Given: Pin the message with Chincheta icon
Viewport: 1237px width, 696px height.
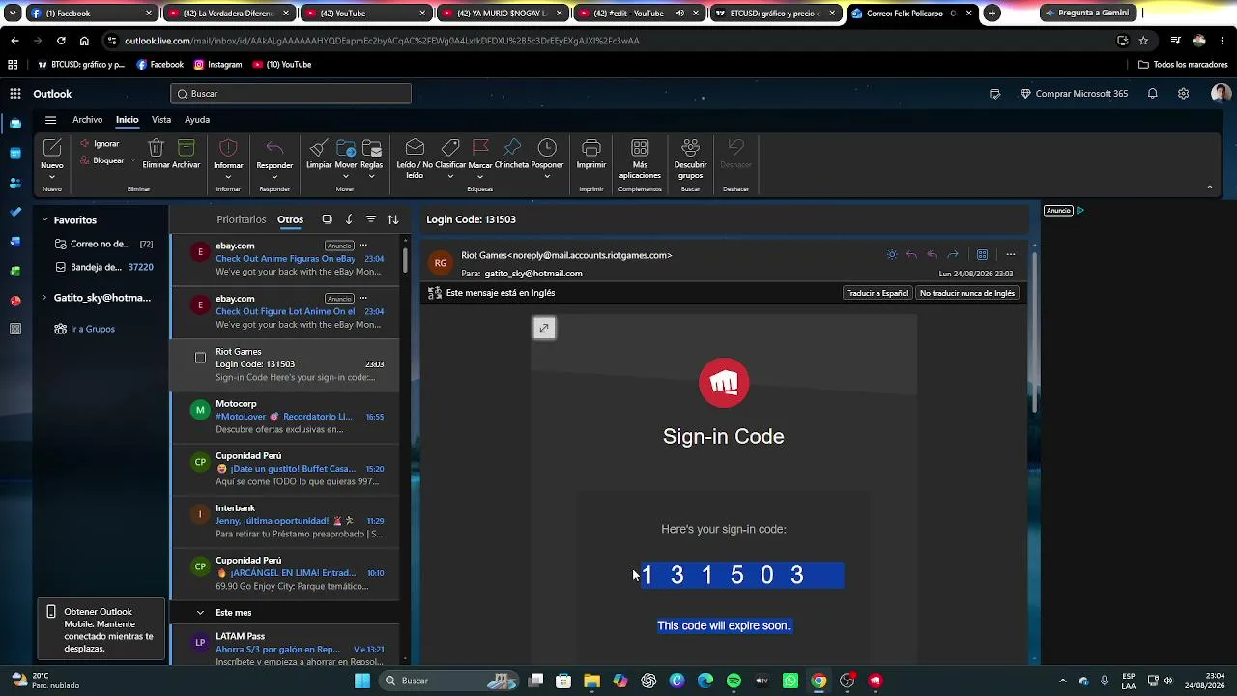Looking at the screenshot, I should click(512, 147).
